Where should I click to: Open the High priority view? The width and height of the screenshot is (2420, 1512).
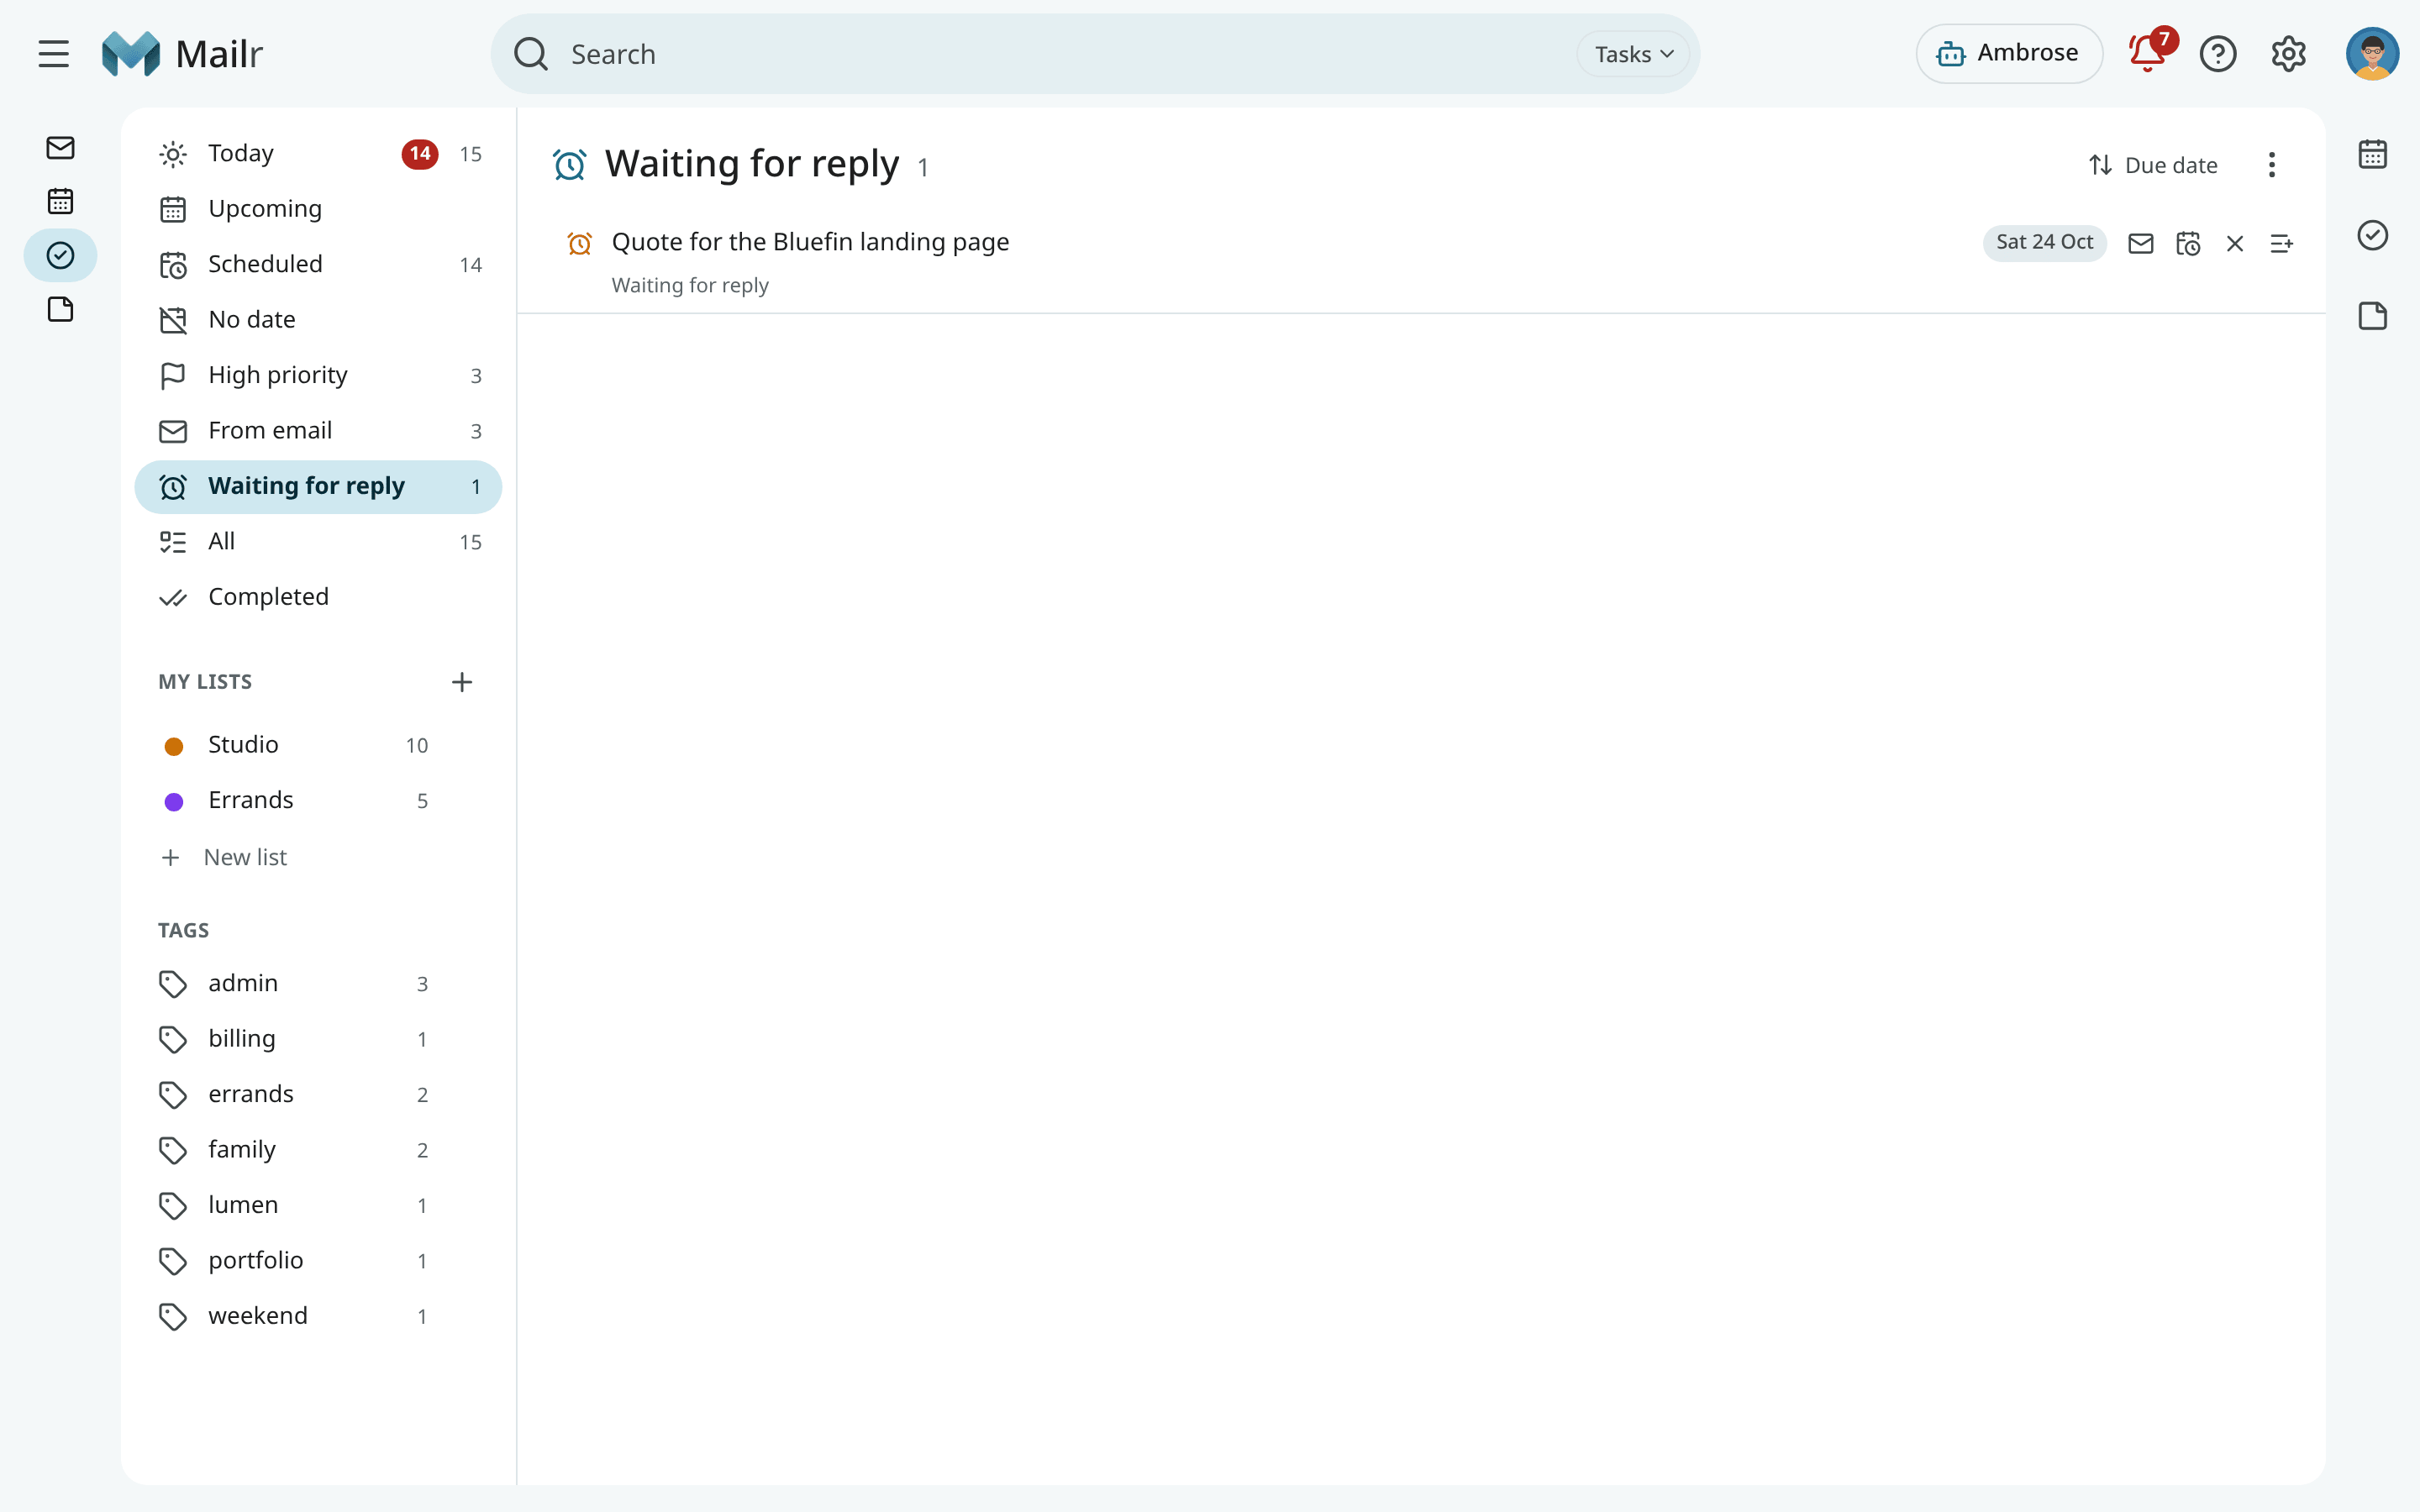pyautogui.click(x=318, y=375)
